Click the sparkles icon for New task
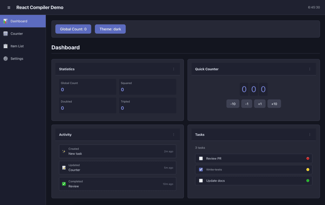Viewport: 325px width, 205px height. tap(64, 152)
